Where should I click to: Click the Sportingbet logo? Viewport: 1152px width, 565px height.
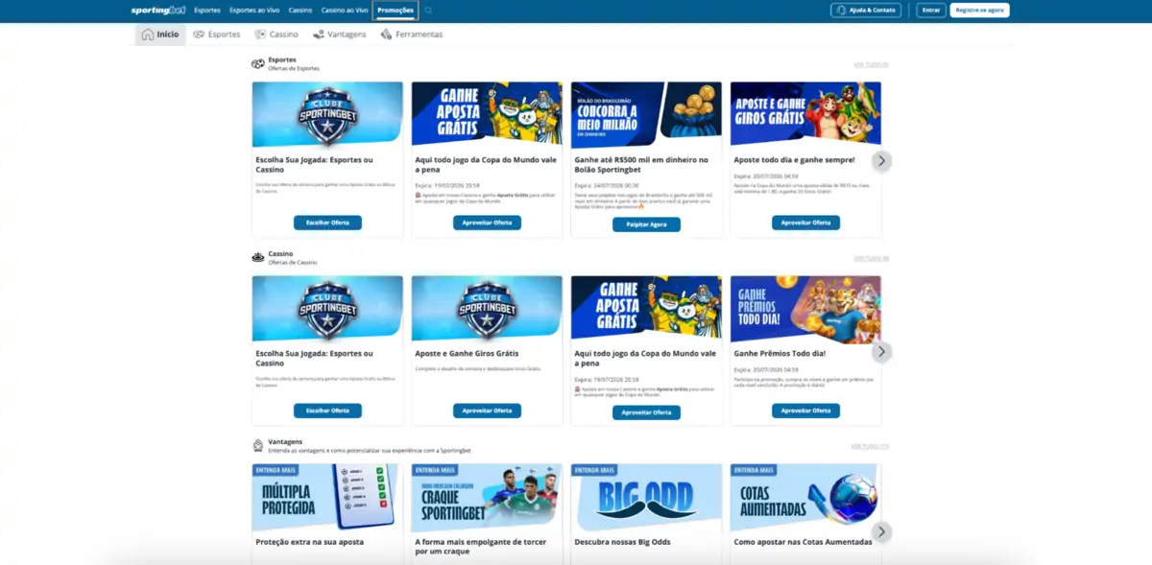point(158,10)
